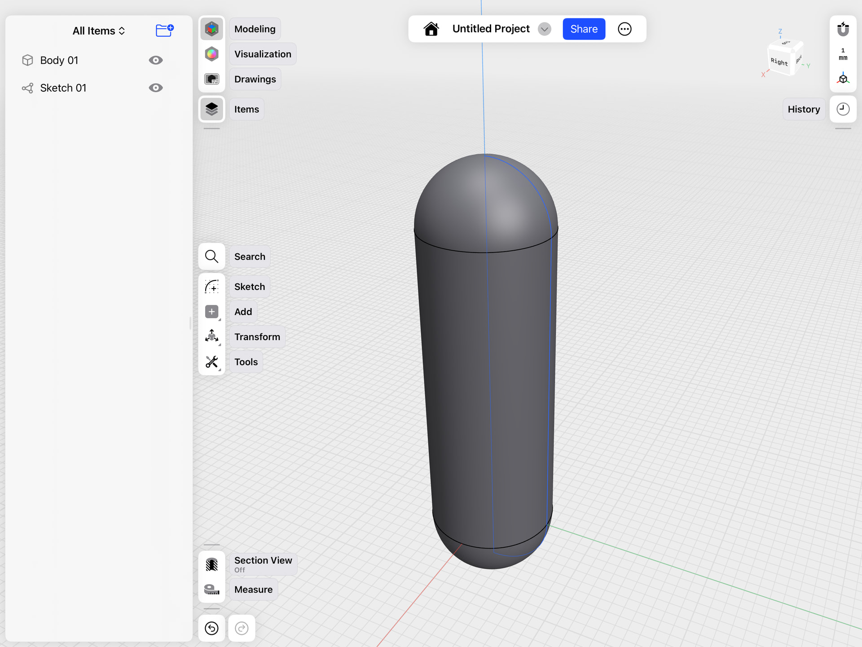Screen dimensions: 862x647
Task: Hide Sketch 01 with eye icon
Action: tap(156, 88)
